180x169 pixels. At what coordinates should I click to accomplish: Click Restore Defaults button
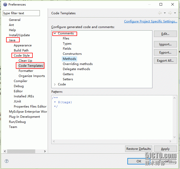[139, 149]
